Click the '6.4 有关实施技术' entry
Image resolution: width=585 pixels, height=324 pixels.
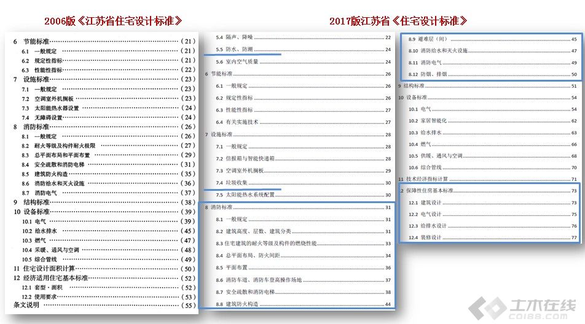tap(237, 122)
